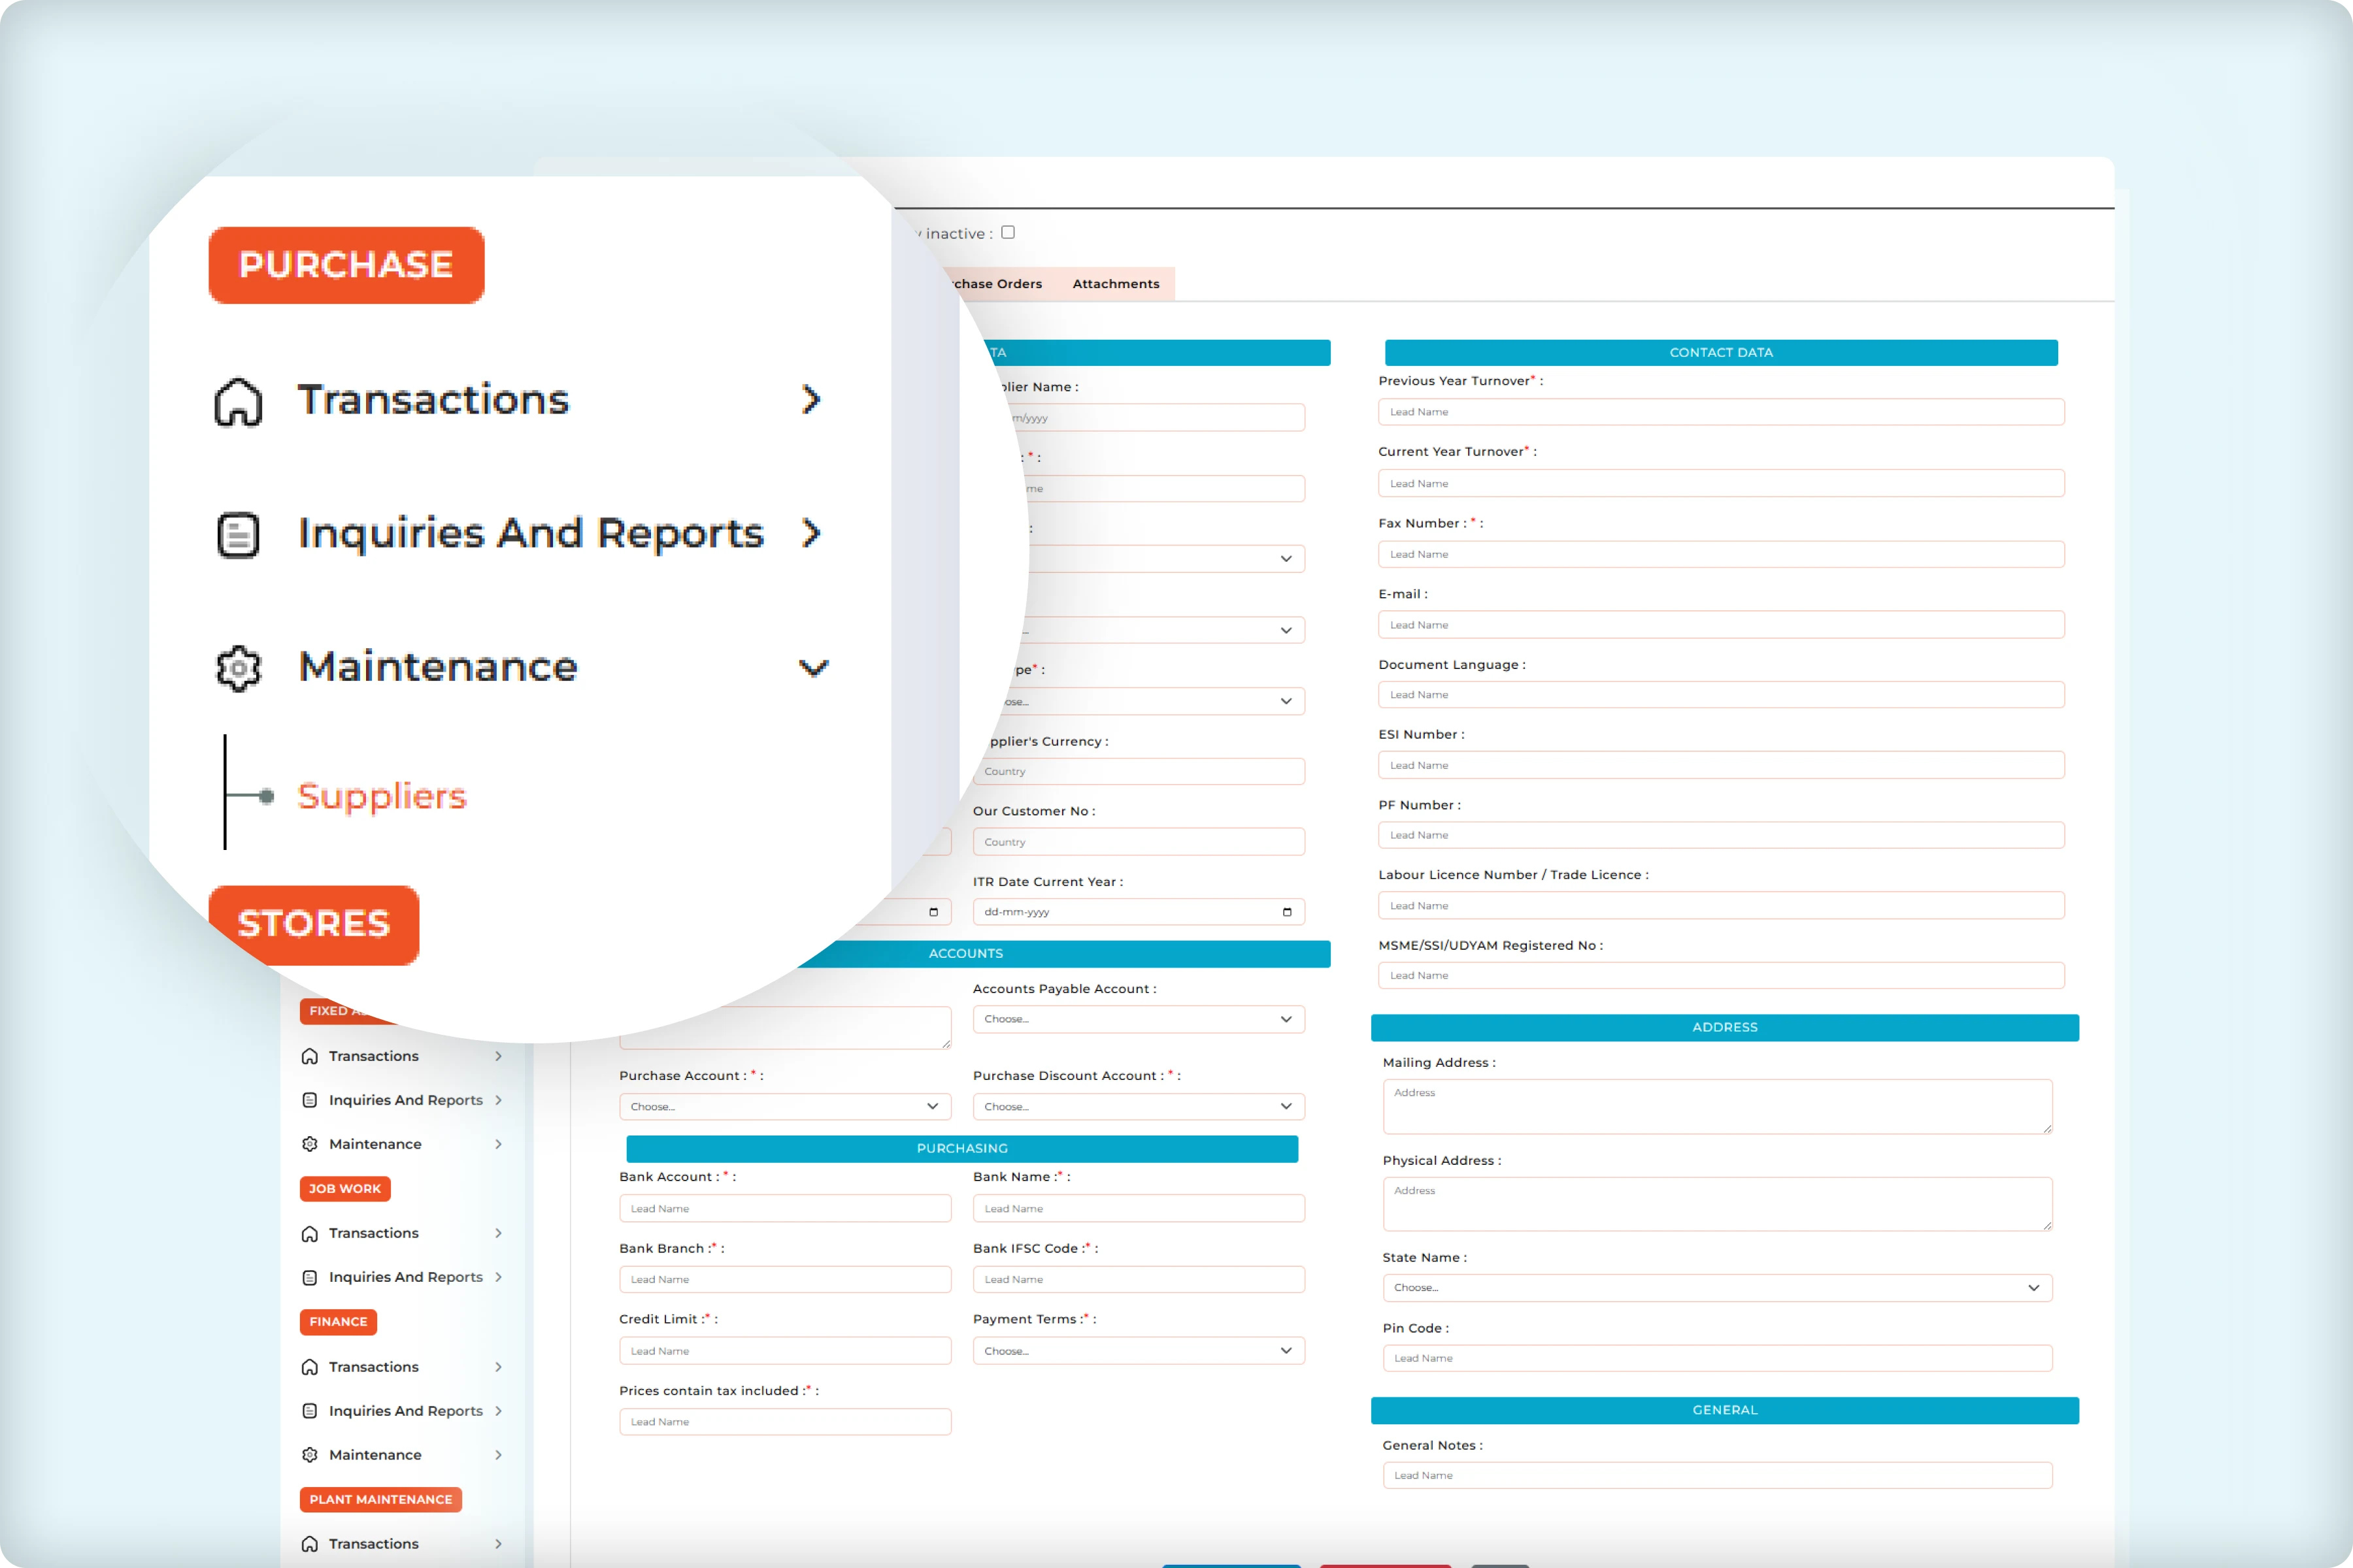This screenshot has width=2353, height=1568.
Task: Click the home icon under Plant Maintenance Transactions
Action: tap(310, 1543)
